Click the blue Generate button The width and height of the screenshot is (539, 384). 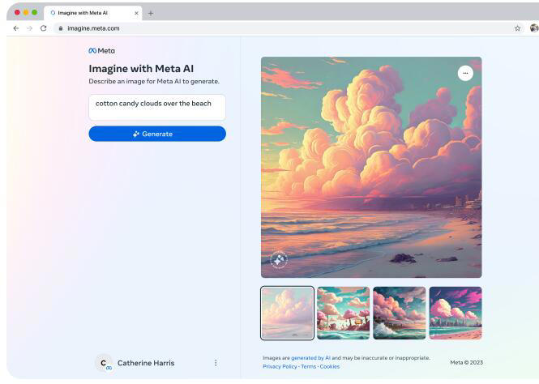tap(157, 134)
